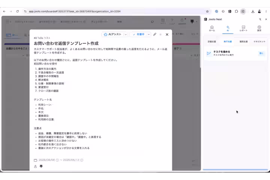This screenshot has width=270, height=180.
Task: Open the 平 user avatar menu in the header
Action: pos(193,21)
